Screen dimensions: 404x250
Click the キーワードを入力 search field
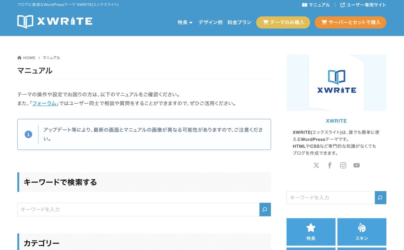(x=137, y=210)
